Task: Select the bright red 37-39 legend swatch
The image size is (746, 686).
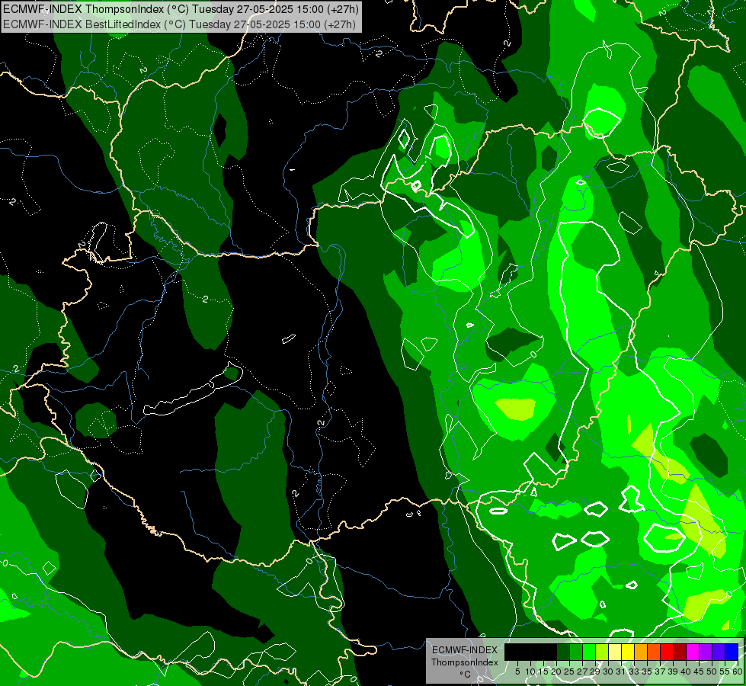Action: click(x=667, y=652)
